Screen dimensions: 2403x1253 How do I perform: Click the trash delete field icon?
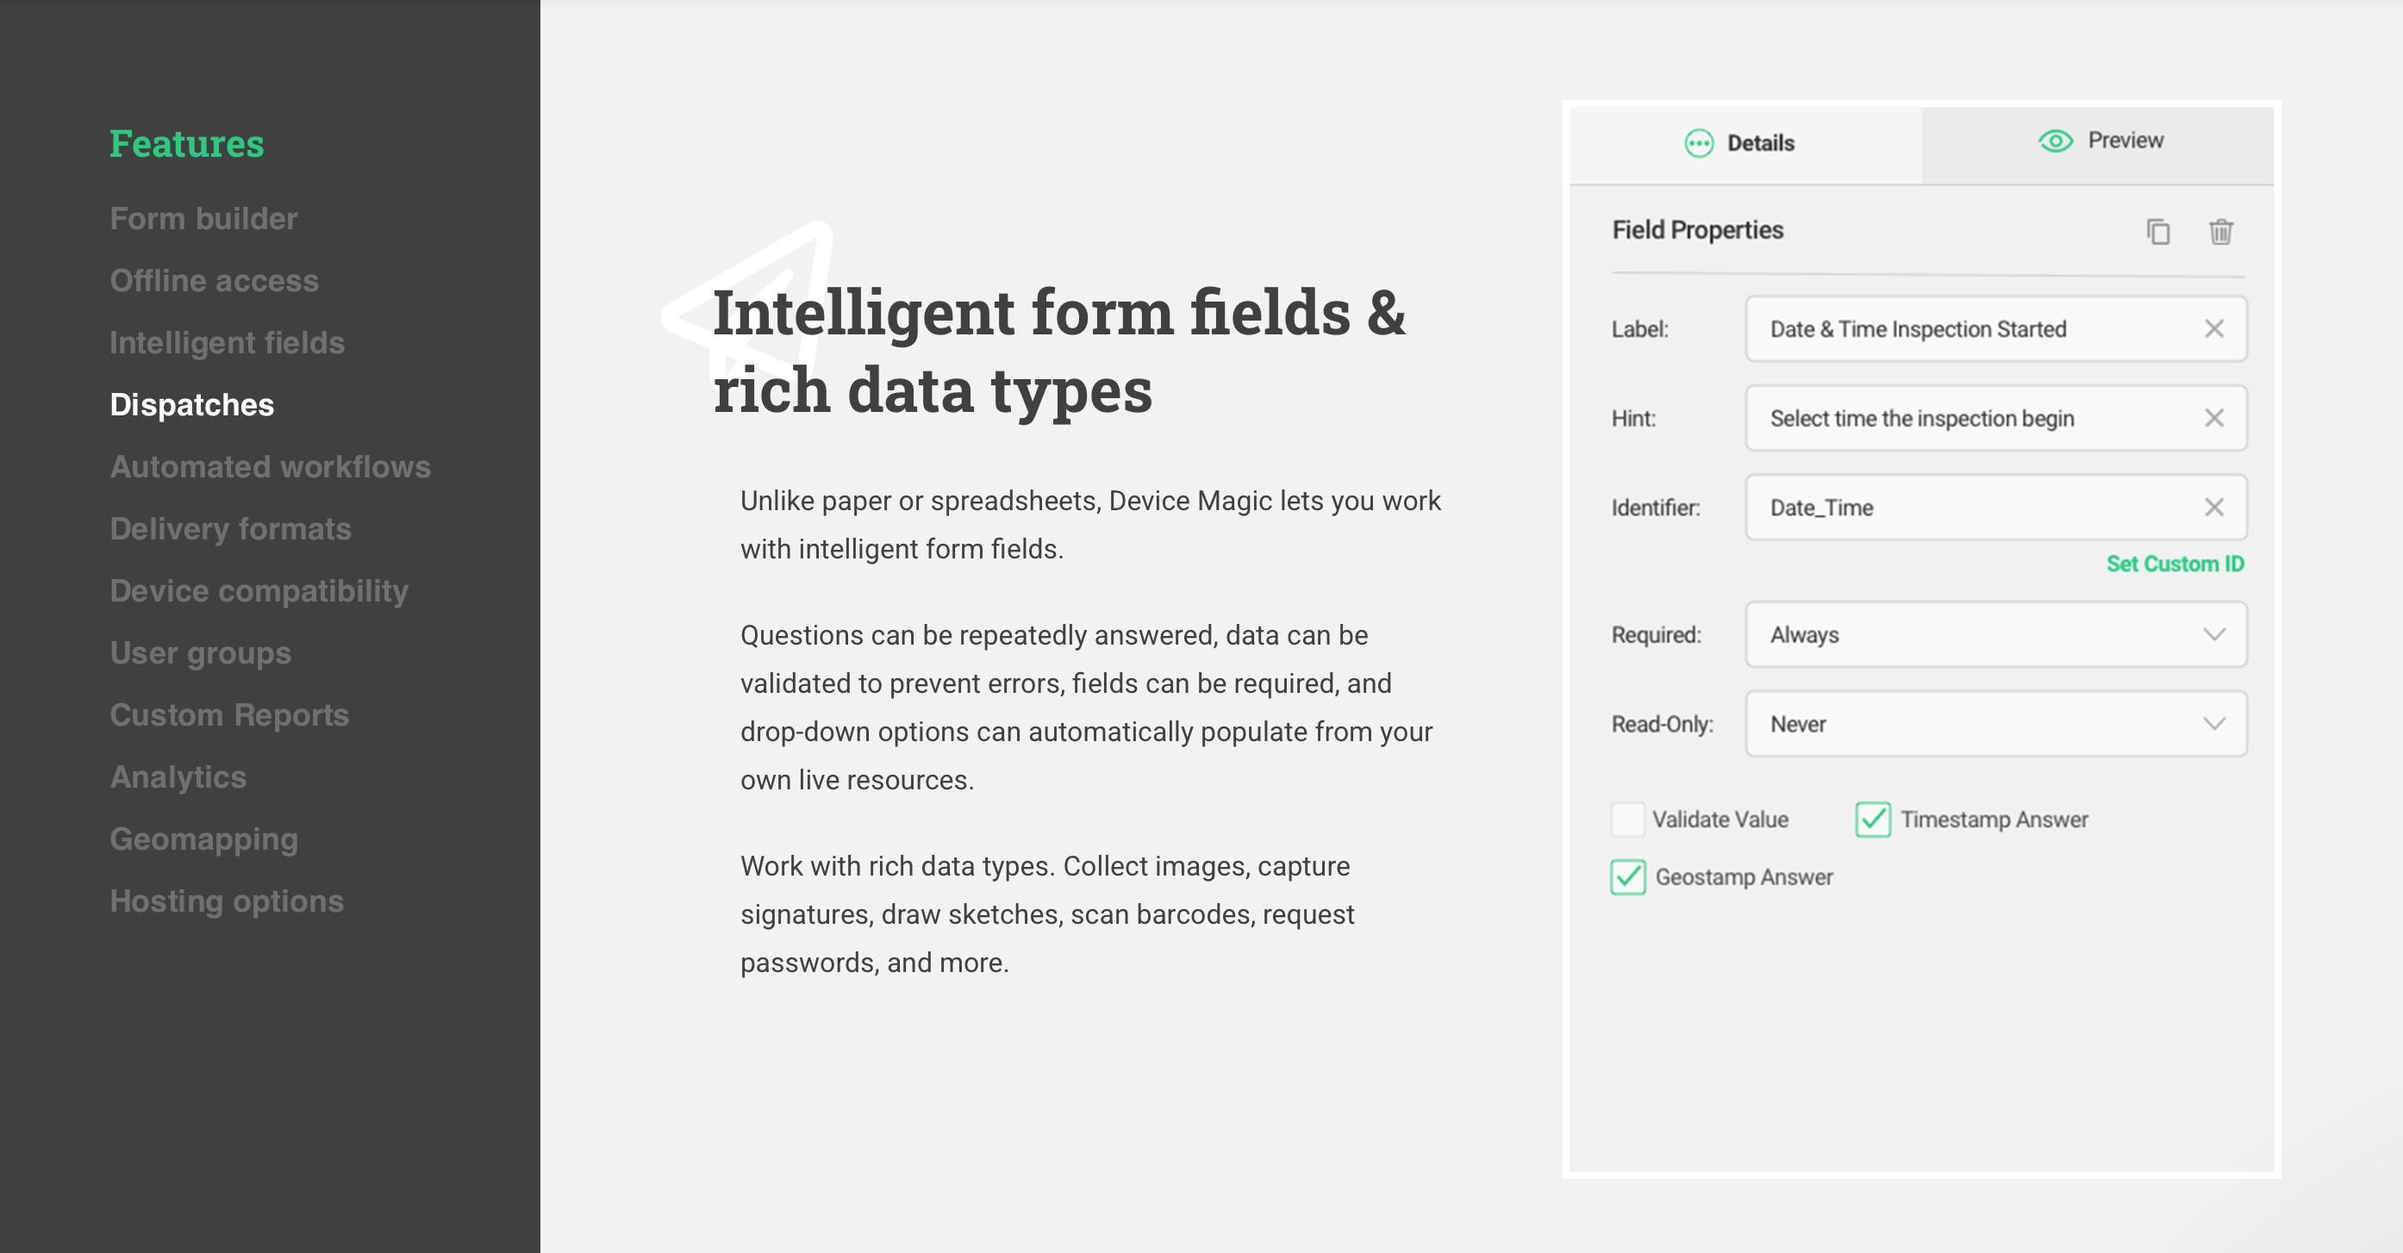click(2221, 231)
